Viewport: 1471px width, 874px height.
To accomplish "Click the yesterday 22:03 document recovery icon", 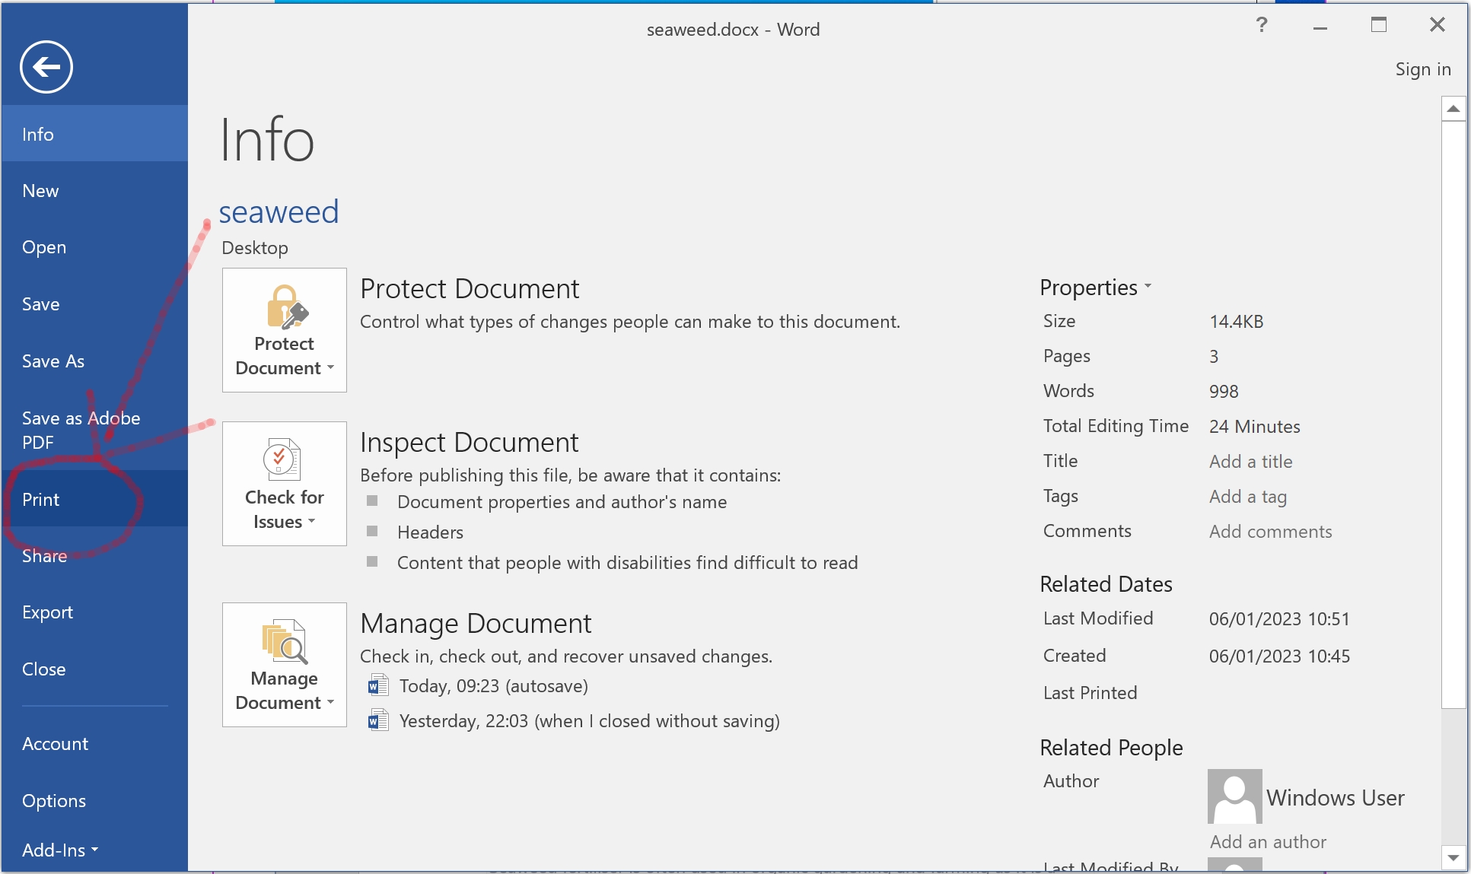I will pyautogui.click(x=376, y=720).
